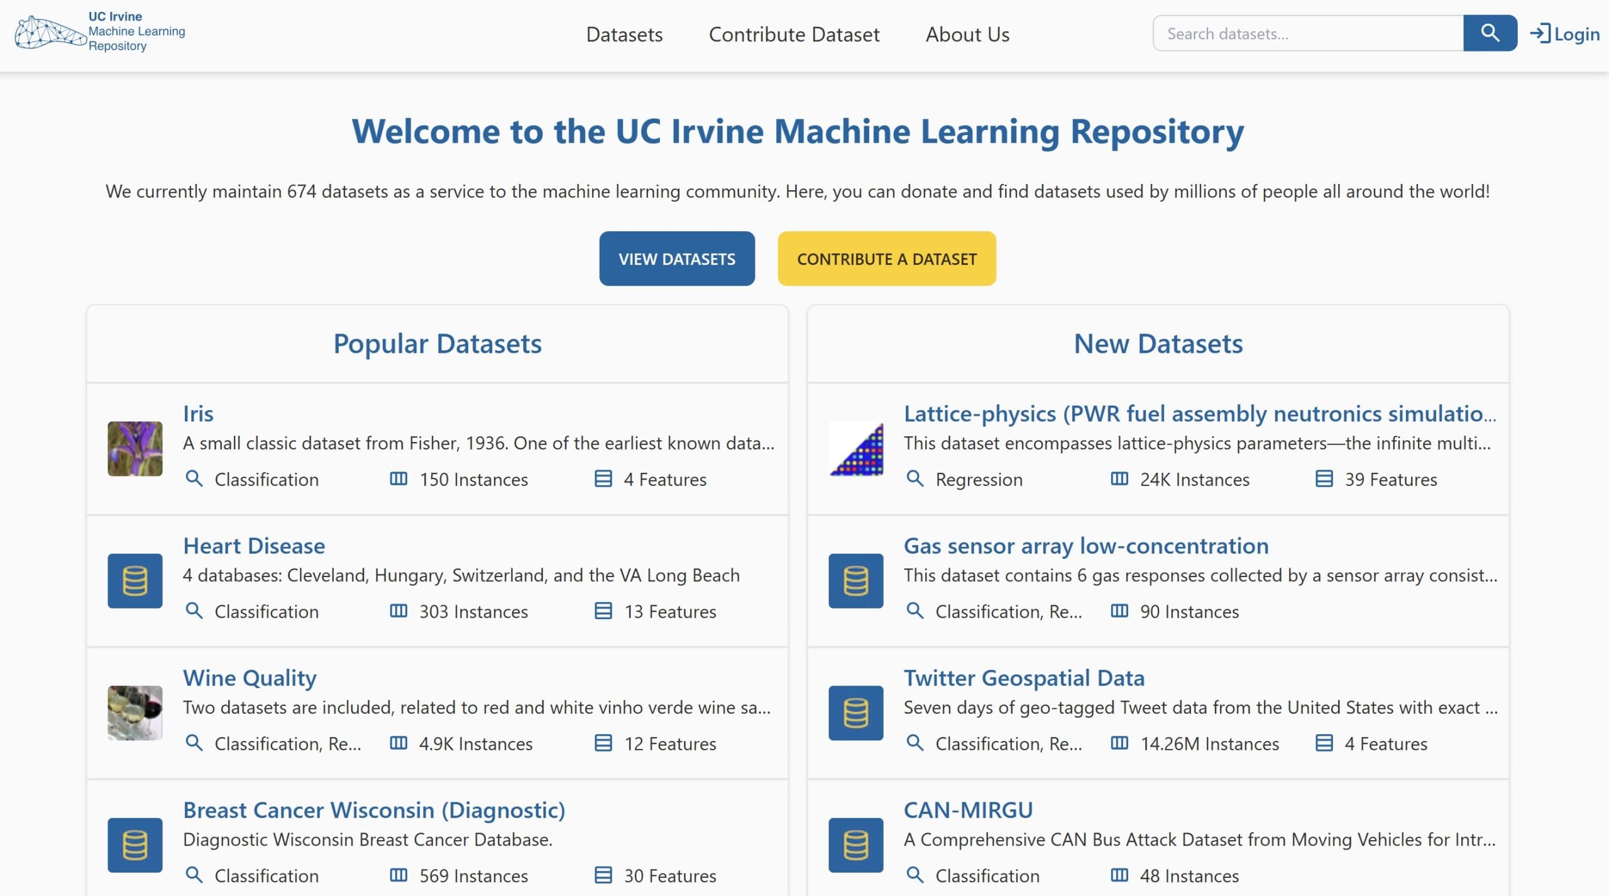Open the Contribute Dataset menu item
Viewport: 1609px width, 896px height.
coord(794,34)
